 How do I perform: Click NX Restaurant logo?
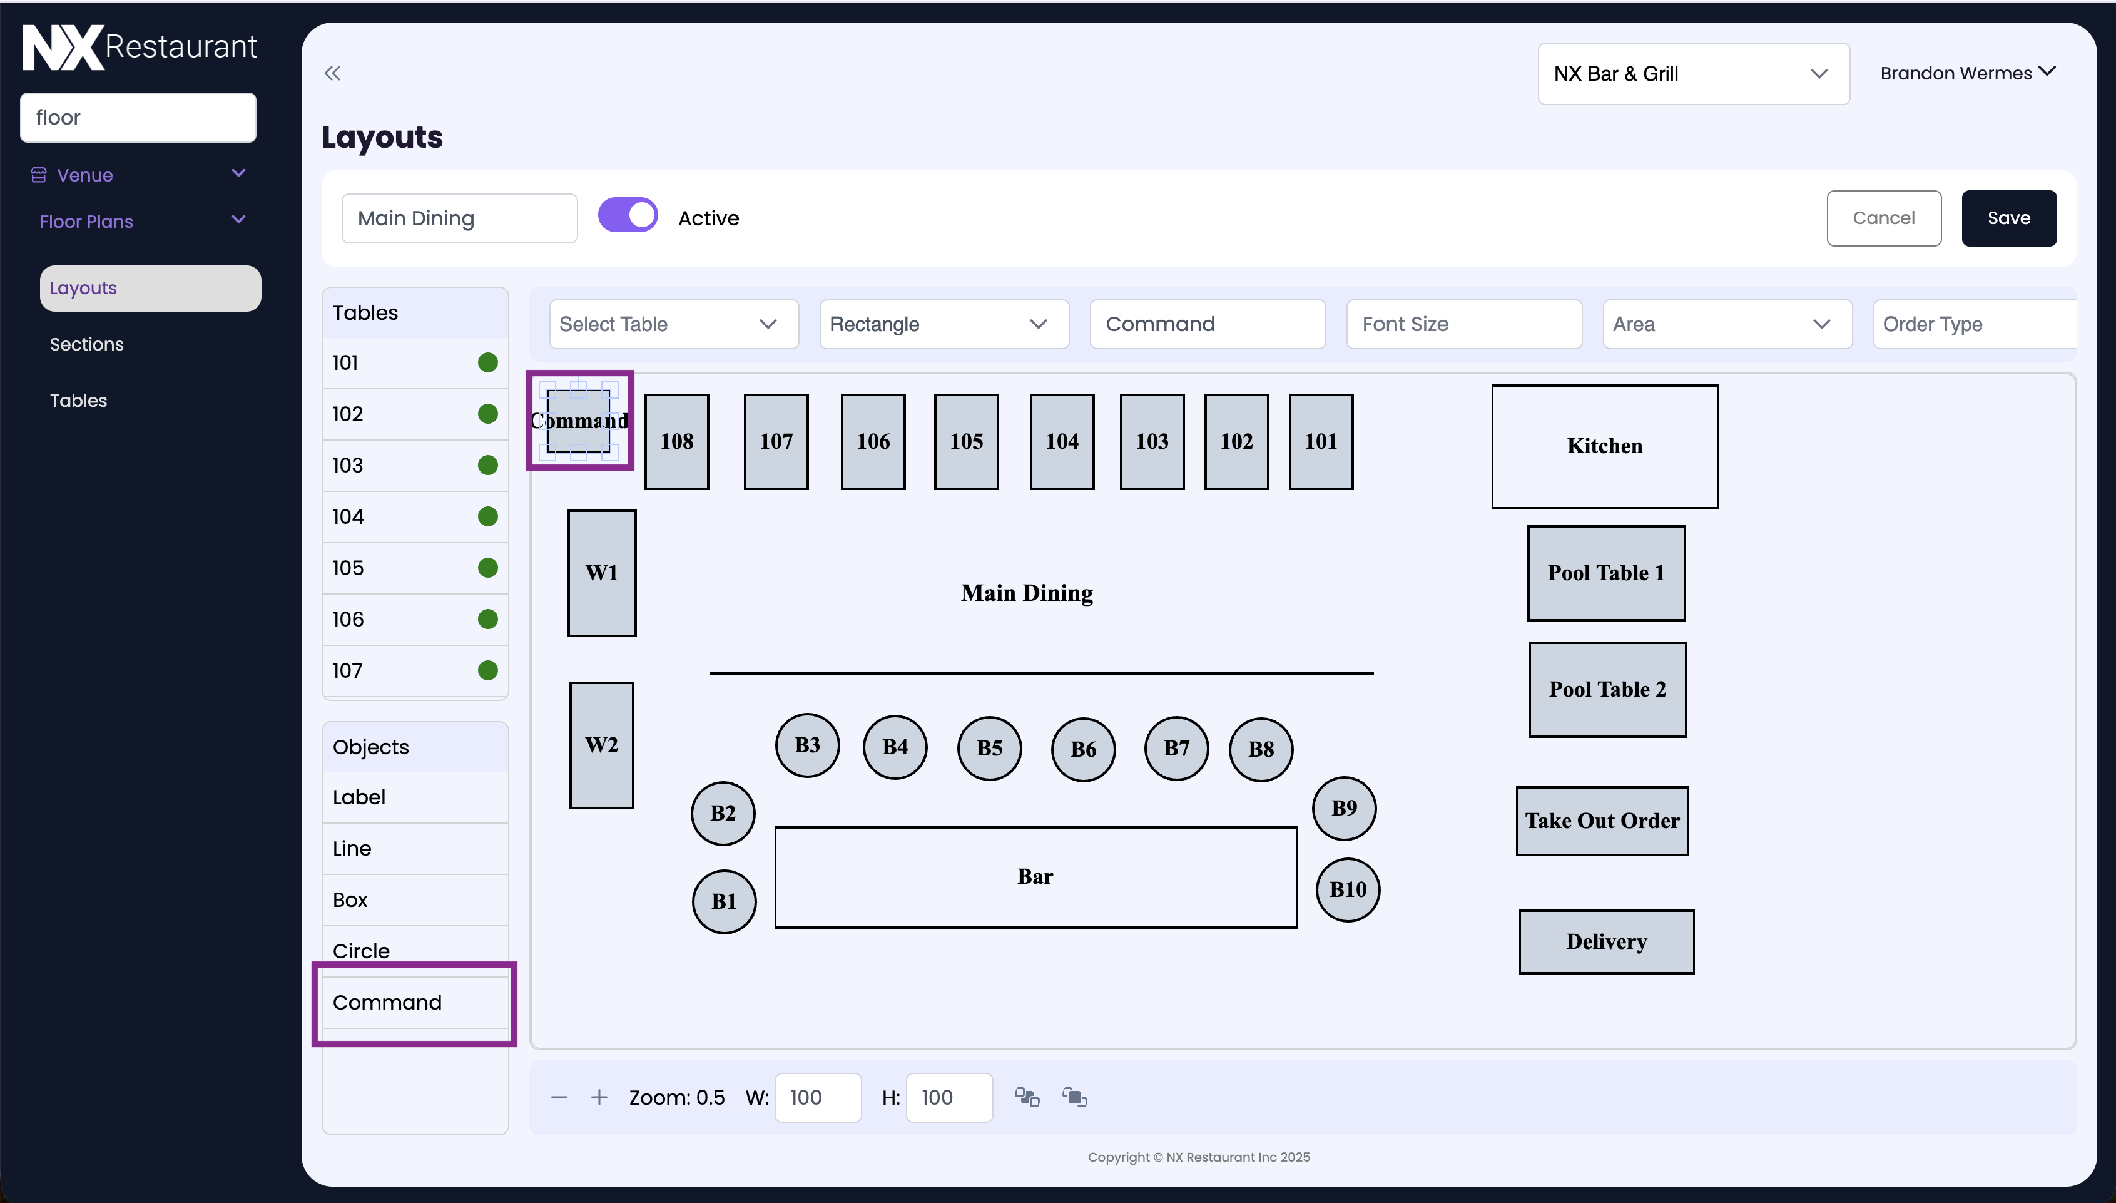coord(139,47)
